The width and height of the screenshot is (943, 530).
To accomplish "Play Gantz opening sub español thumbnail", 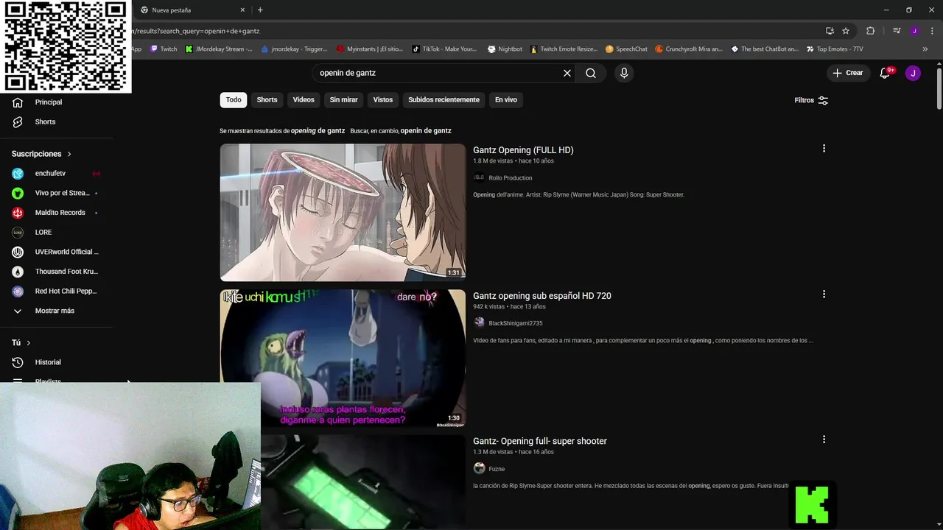I will (x=343, y=358).
